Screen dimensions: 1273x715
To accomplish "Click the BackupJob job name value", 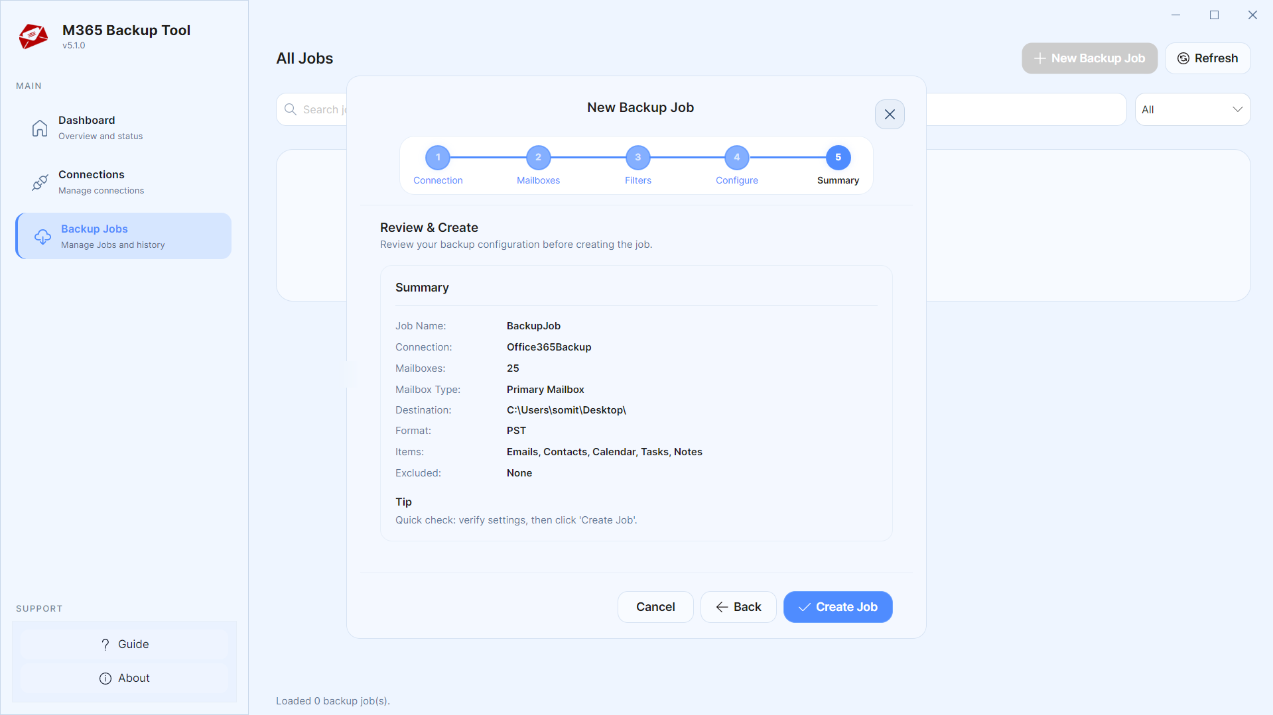I will click(x=533, y=326).
